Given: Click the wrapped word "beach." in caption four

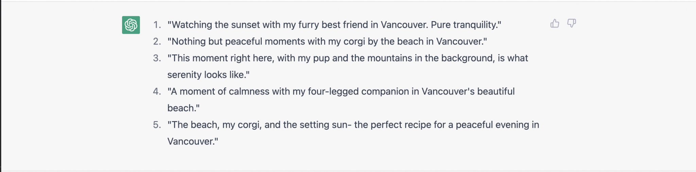Looking at the screenshot, I should pos(184,108).
